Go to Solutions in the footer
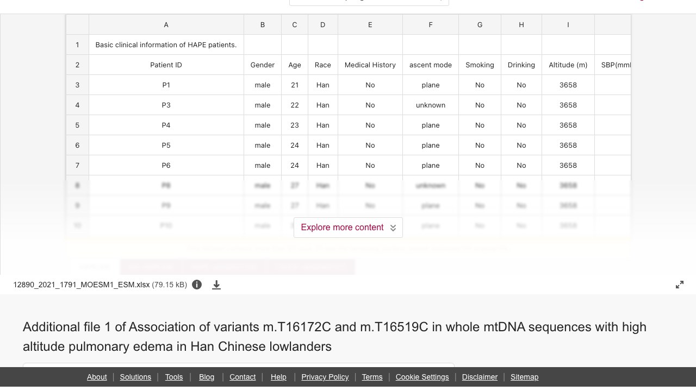This screenshot has height=391, width=696. tap(135, 377)
